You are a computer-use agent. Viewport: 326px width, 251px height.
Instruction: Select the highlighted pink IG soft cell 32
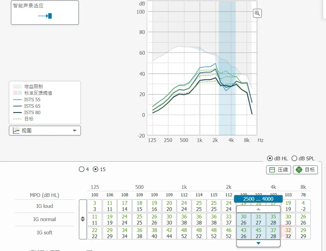tap(288, 233)
